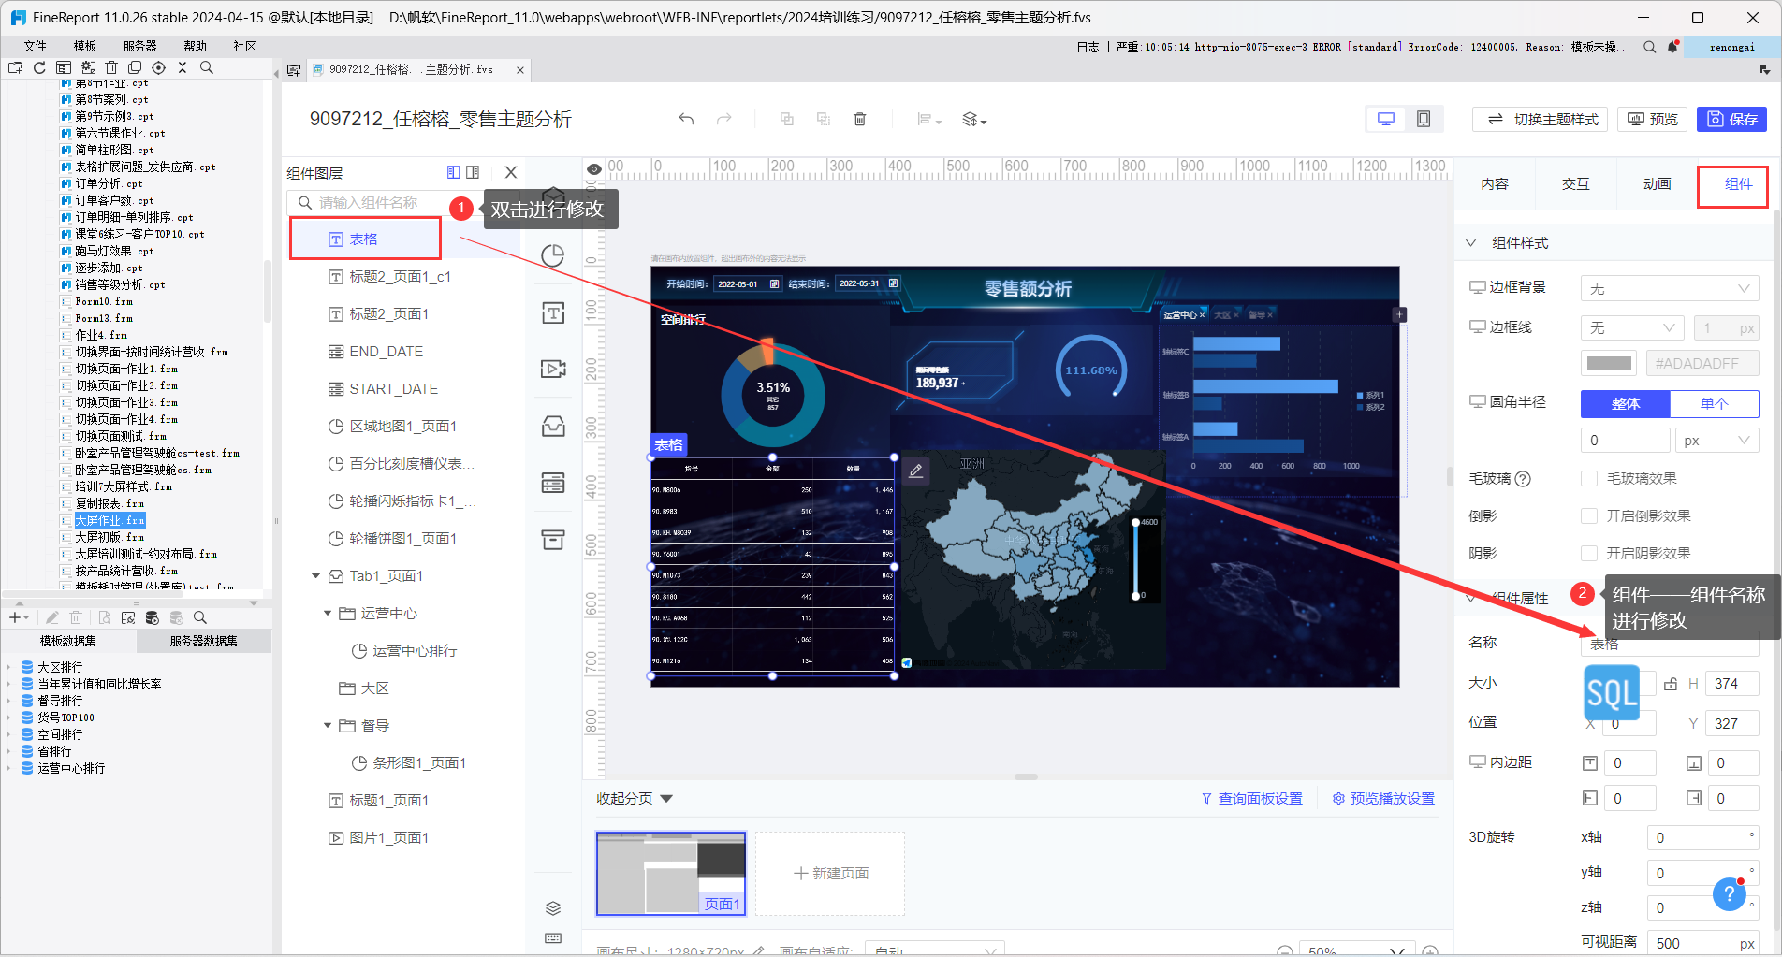Switch to mobile layout view

(1424, 119)
